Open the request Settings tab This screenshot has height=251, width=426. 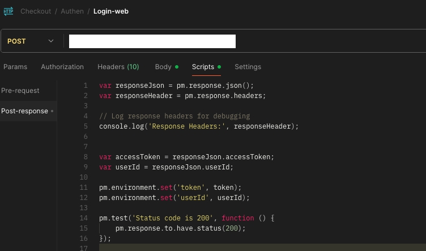pyautogui.click(x=248, y=67)
